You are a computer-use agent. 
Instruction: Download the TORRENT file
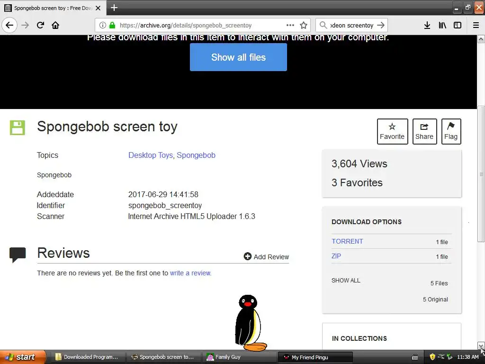pyautogui.click(x=347, y=241)
